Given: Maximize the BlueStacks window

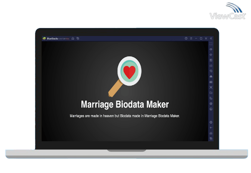Looking at the screenshot, I should coord(201,38).
